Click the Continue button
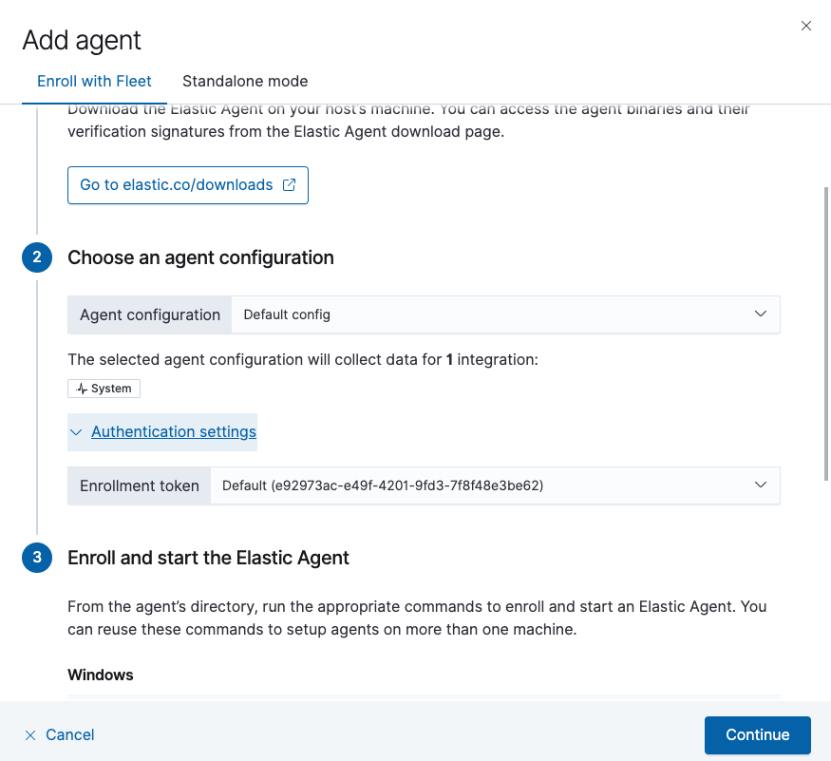This screenshot has height=761, width=831. 757,734
